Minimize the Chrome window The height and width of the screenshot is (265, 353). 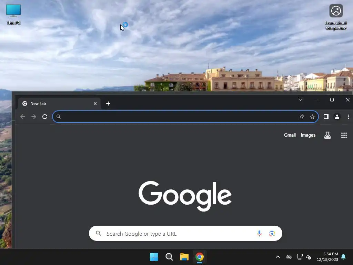[x=316, y=100]
